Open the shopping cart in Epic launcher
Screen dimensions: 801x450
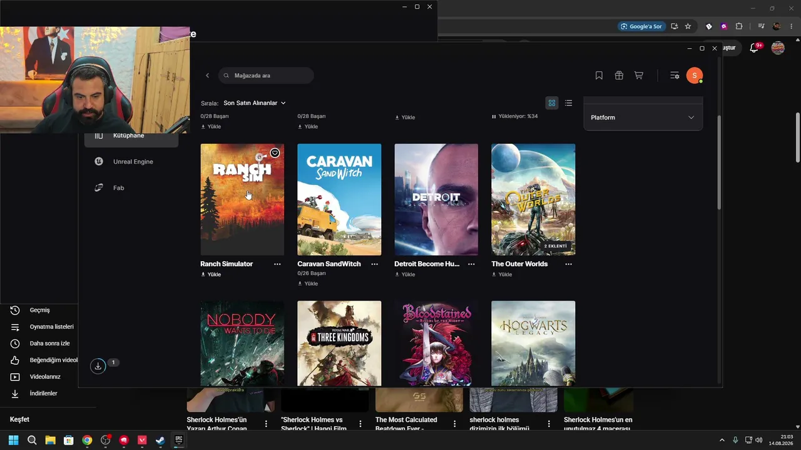[639, 76]
